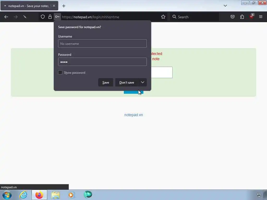Restore down the Firefox window
This screenshot has height=200, width=267.
click(254, 3)
